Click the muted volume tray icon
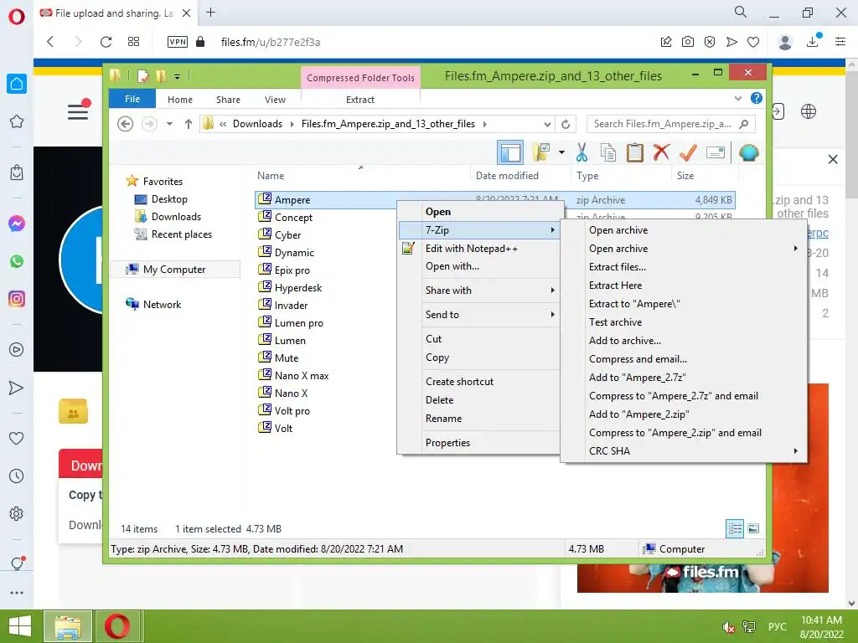858x643 pixels. point(728,626)
